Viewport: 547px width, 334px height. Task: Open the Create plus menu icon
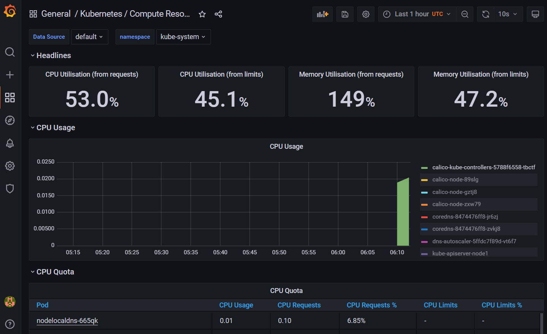click(10, 75)
